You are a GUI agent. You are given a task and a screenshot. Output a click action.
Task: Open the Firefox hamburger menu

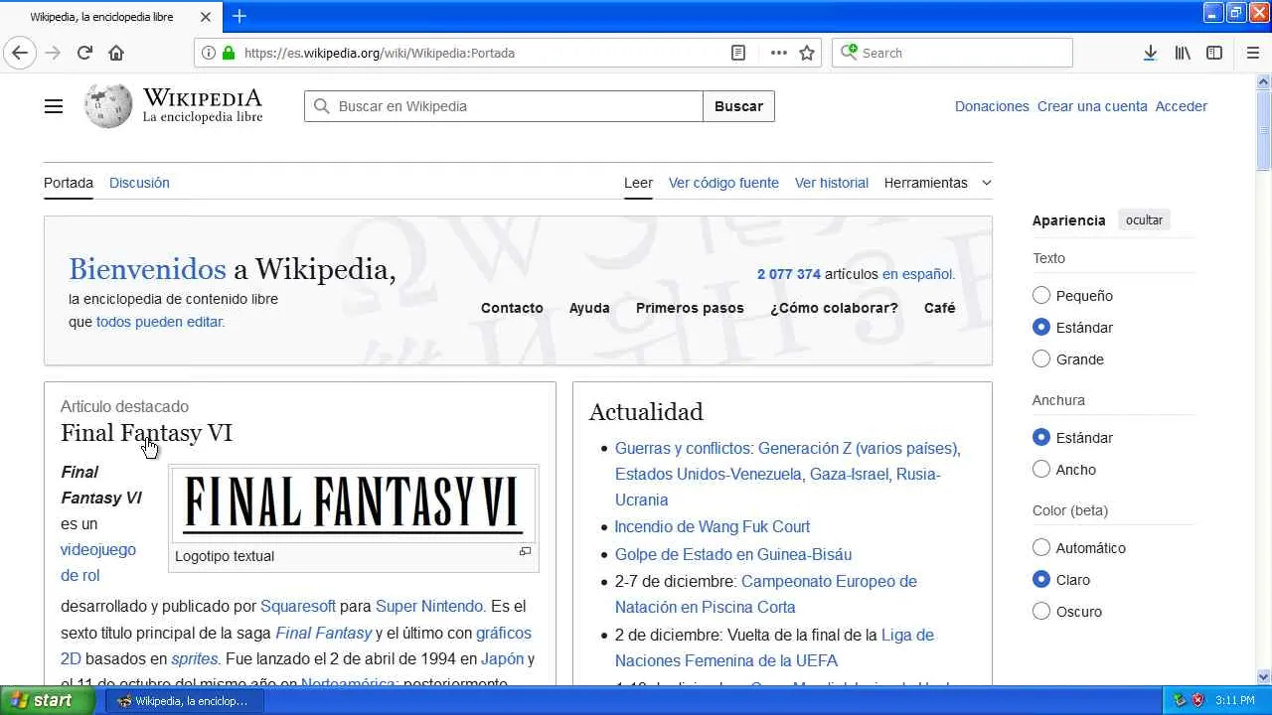click(1253, 53)
